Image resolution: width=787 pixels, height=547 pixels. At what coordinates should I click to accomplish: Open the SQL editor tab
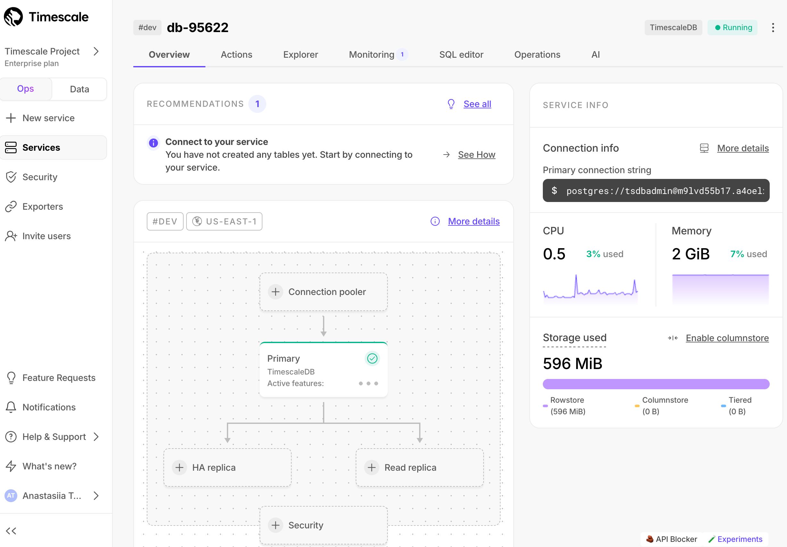[461, 55]
